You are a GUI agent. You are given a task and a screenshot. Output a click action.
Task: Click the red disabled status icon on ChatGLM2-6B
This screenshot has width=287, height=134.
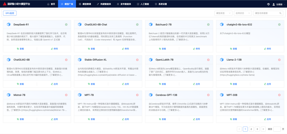click(x=66, y=60)
